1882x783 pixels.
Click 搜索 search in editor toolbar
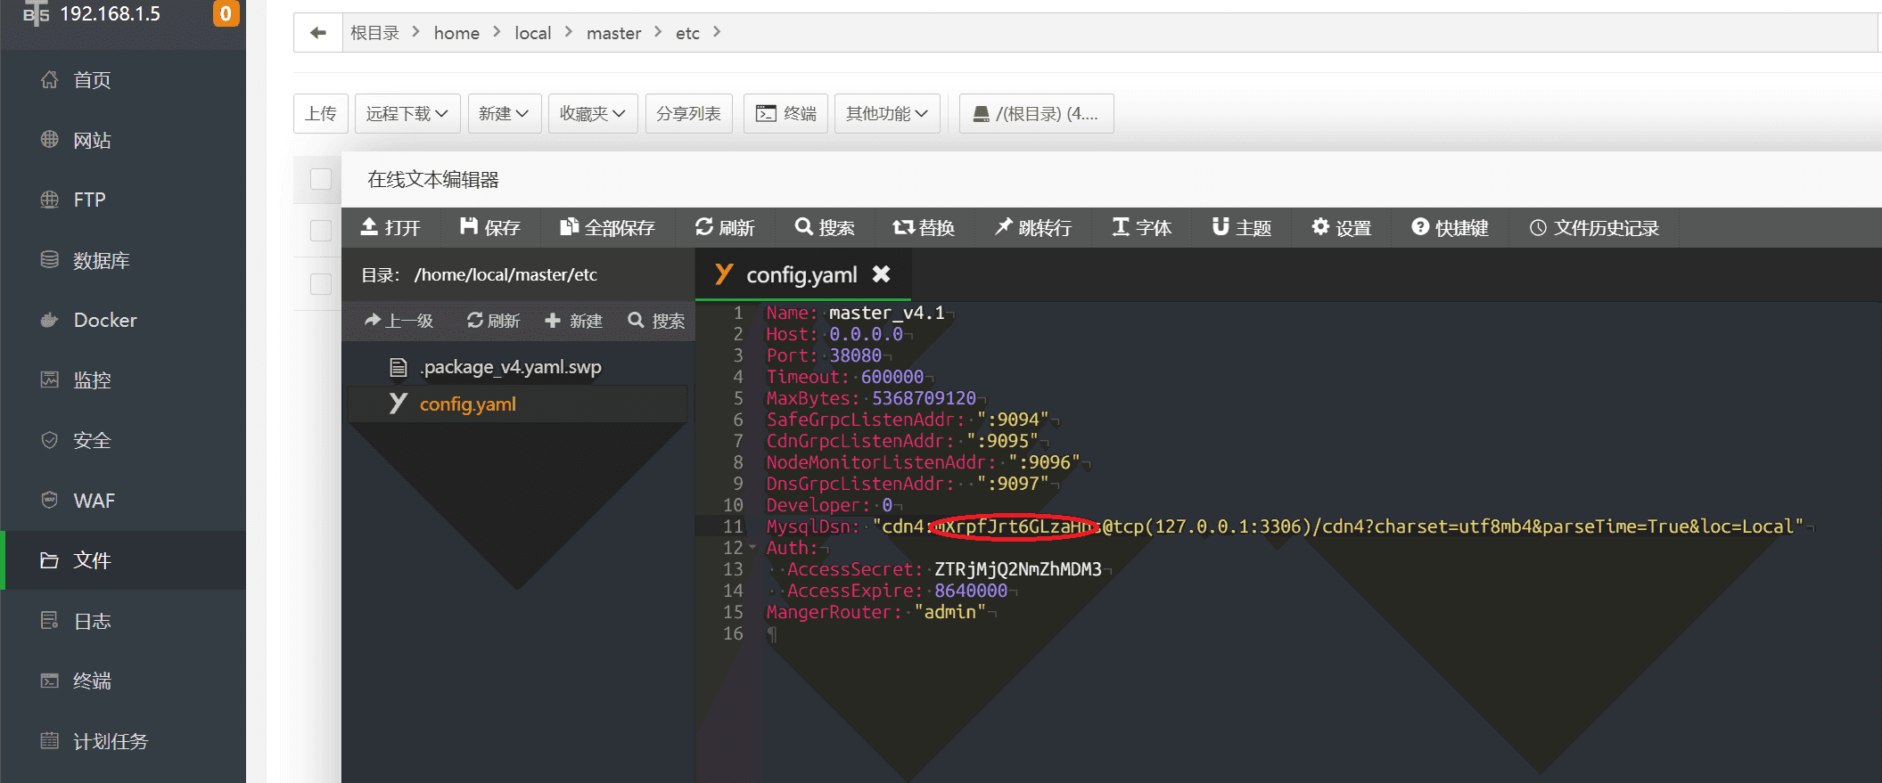pyautogui.click(x=825, y=228)
